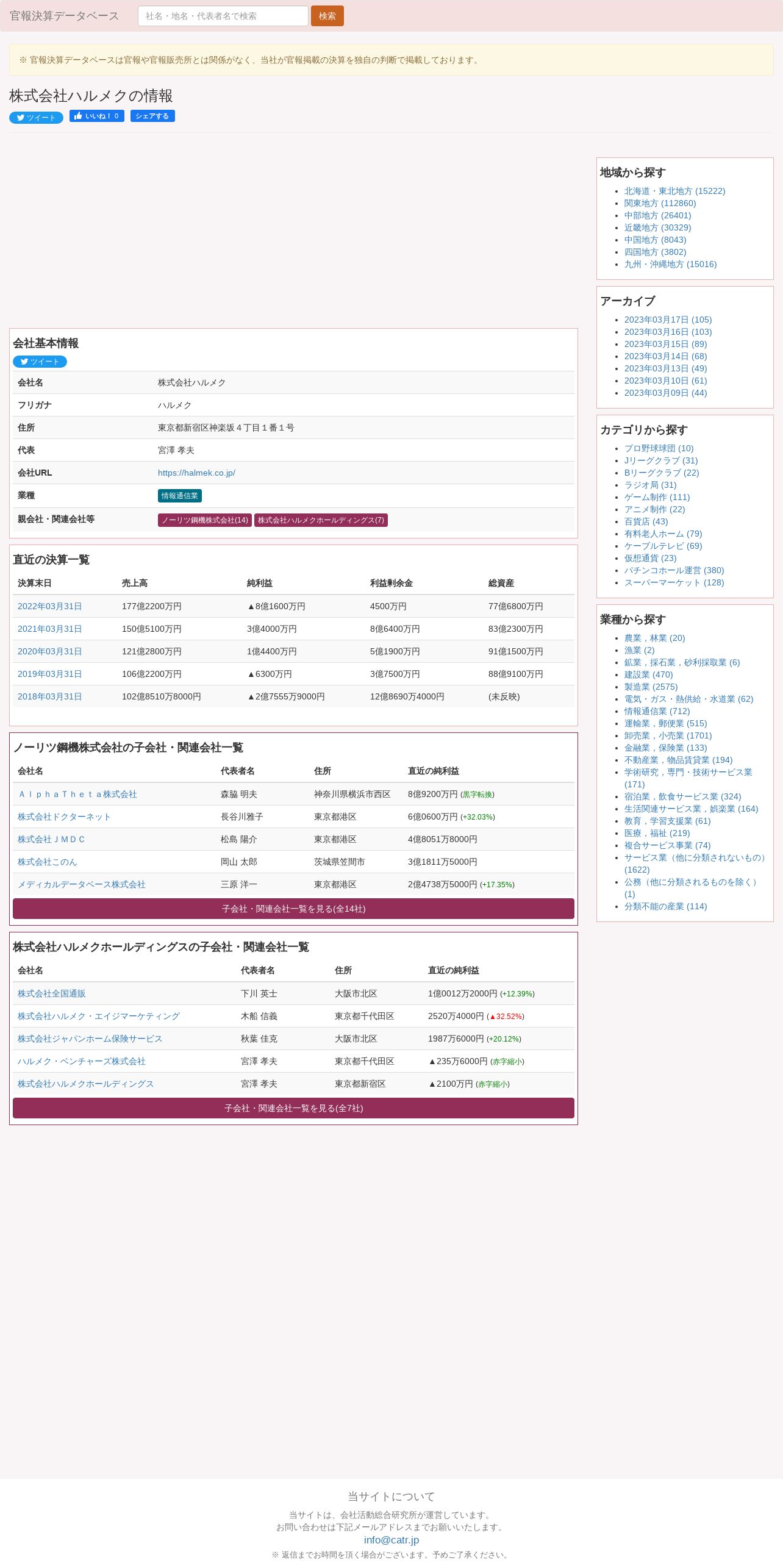
Task: Browse 近畿地方 (30329) region
Action: pyautogui.click(x=657, y=227)
